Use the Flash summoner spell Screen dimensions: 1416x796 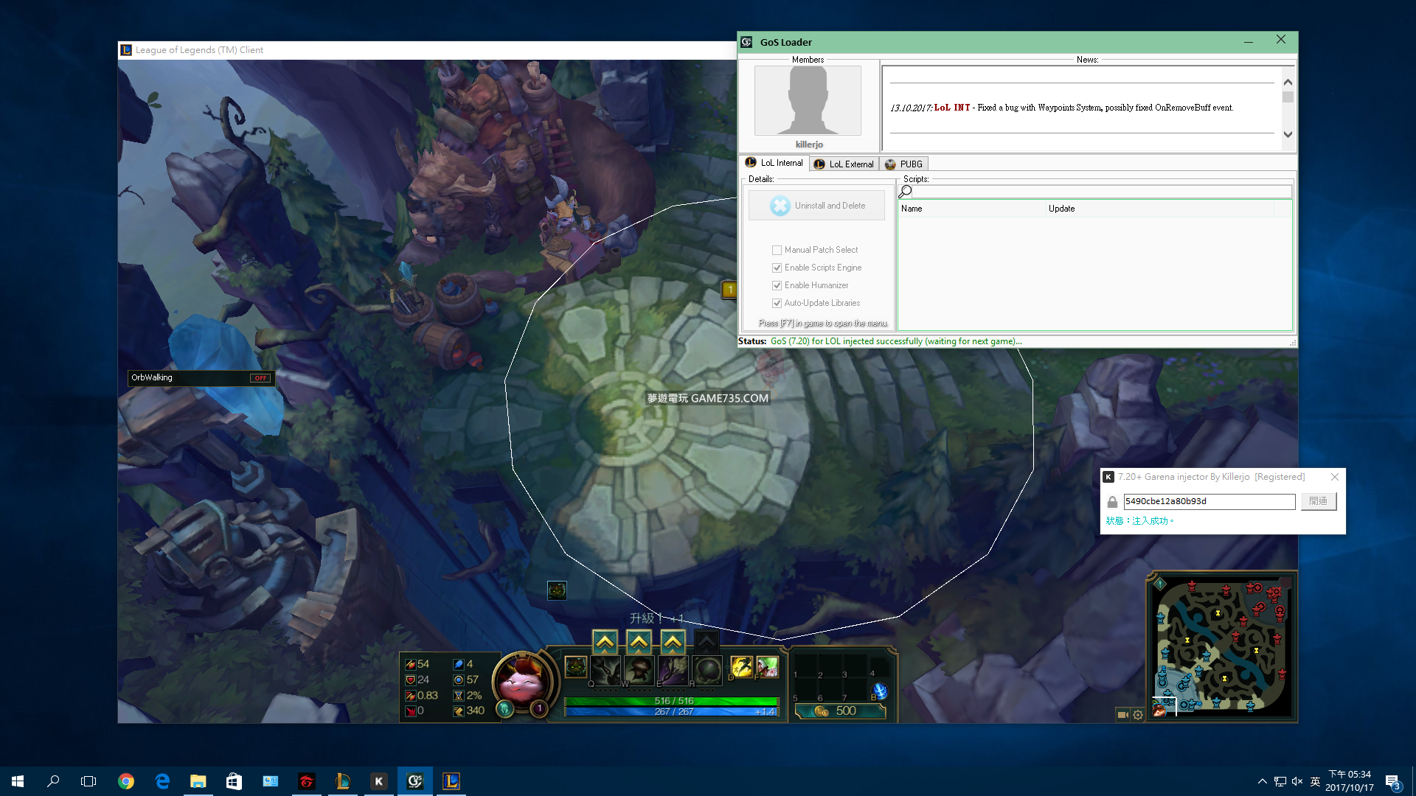point(741,667)
